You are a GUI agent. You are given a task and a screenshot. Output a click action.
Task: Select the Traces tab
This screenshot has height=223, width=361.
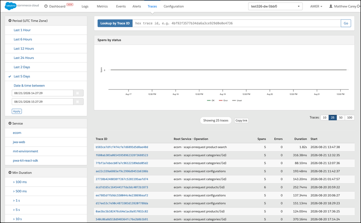coord(152,6)
